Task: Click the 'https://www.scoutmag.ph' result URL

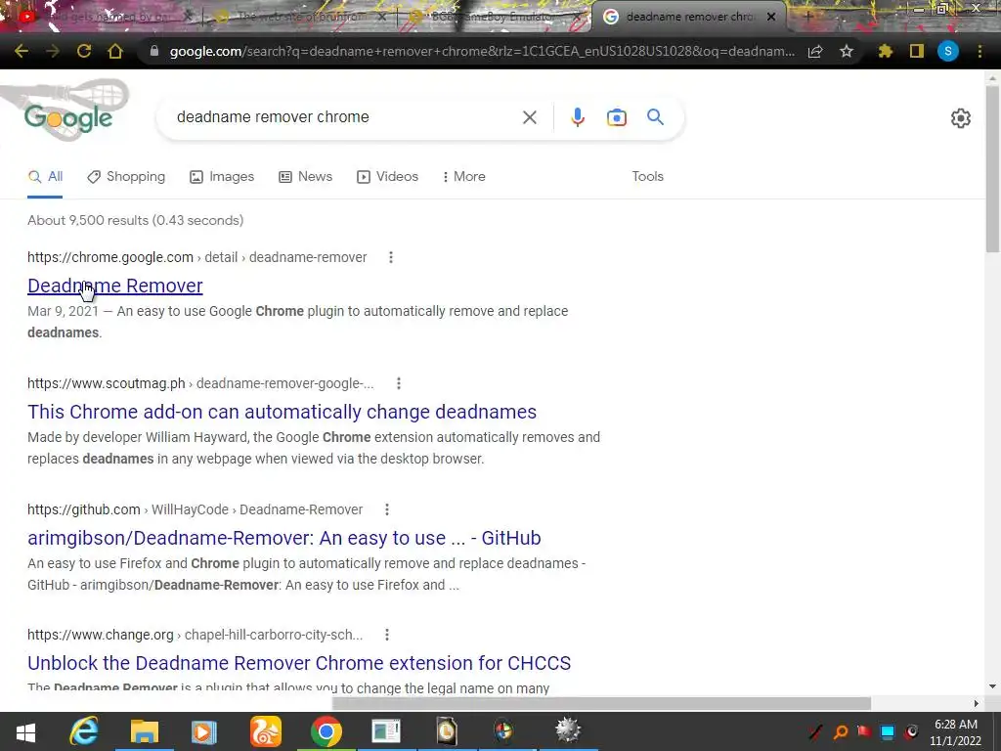Action: pos(106,383)
